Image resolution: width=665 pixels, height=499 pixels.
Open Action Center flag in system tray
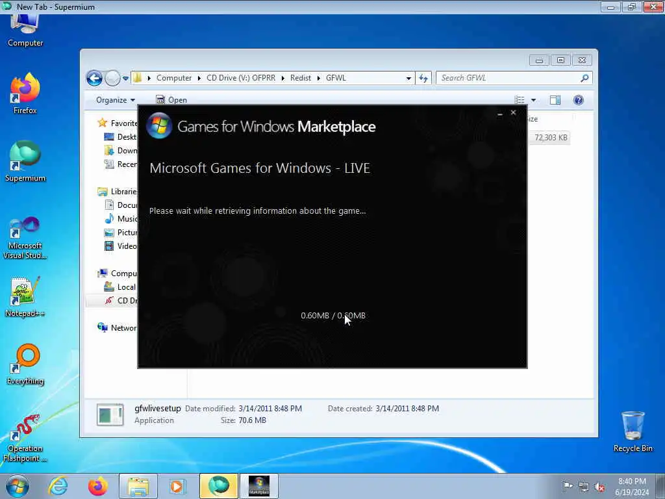[568, 486]
